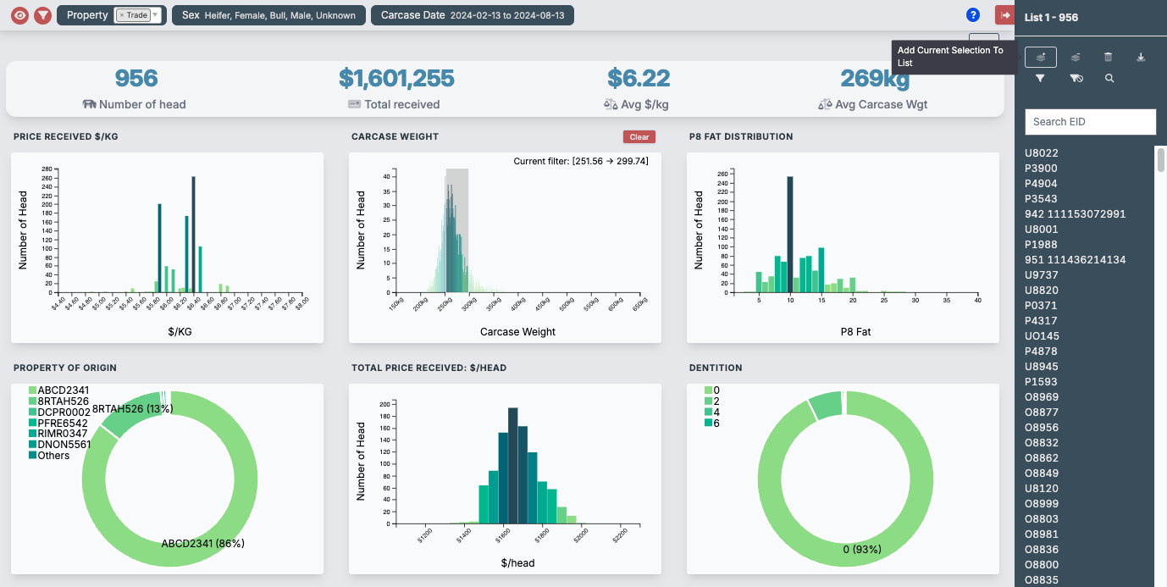Remove current selection from list icon
This screenshot has width=1167, height=587.
[x=1075, y=58]
